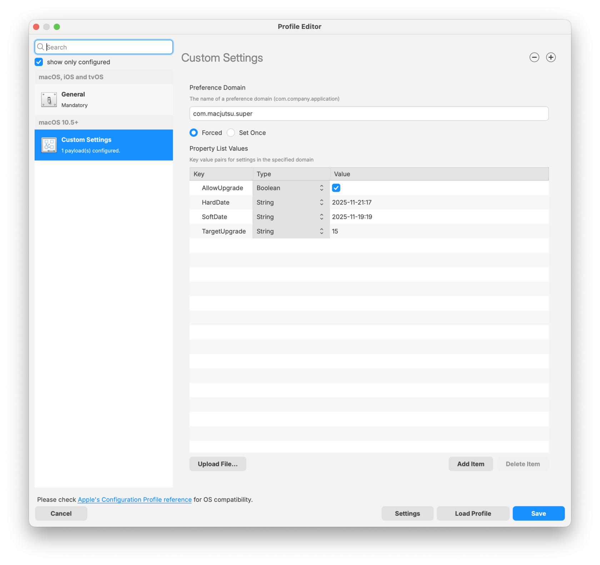Click the General payload switch icon
Image resolution: width=600 pixels, height=565 pixels.
[49, 100]
